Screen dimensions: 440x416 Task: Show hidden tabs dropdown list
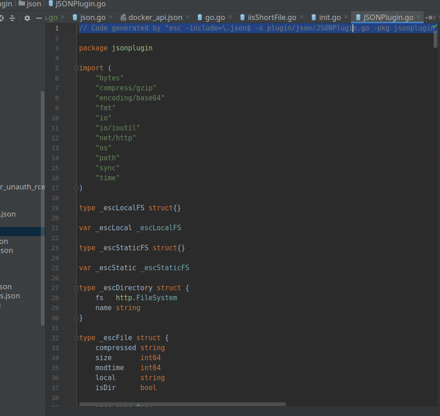(x=430, y=18)
